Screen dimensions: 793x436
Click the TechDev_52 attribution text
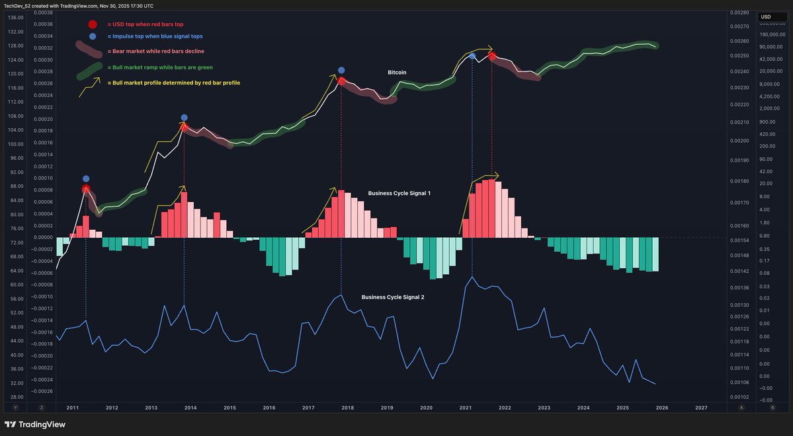[x=20, y=5]
